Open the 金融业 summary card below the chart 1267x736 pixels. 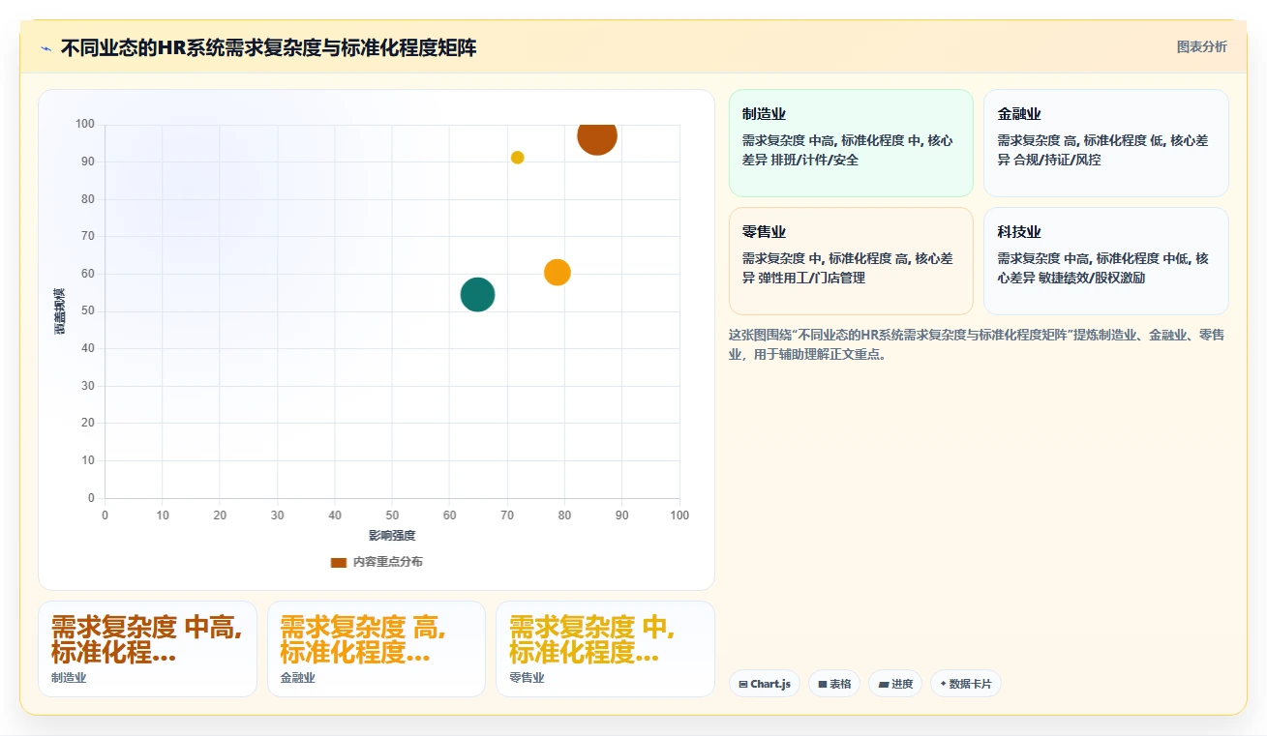377,649
